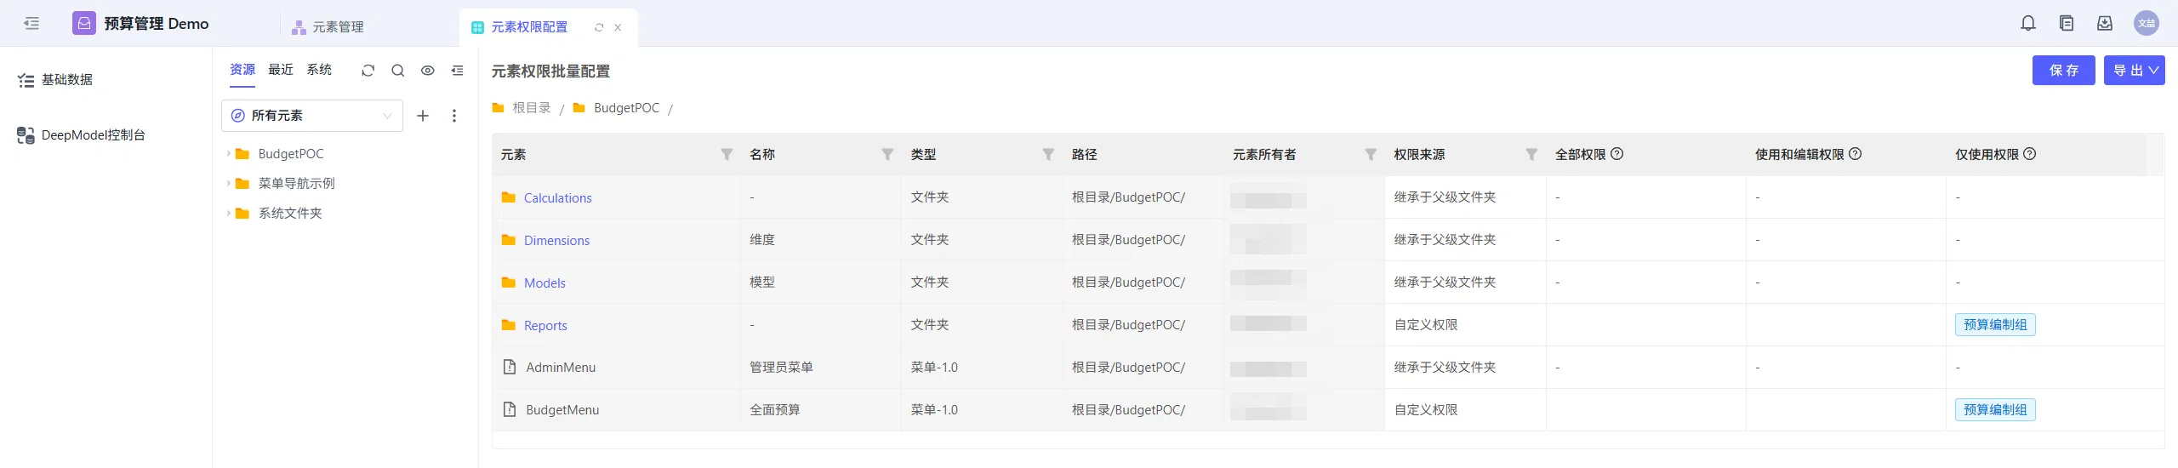Filter the 元素 column
The width and height of the screenshot is (2178, 468).
(727, 154)
